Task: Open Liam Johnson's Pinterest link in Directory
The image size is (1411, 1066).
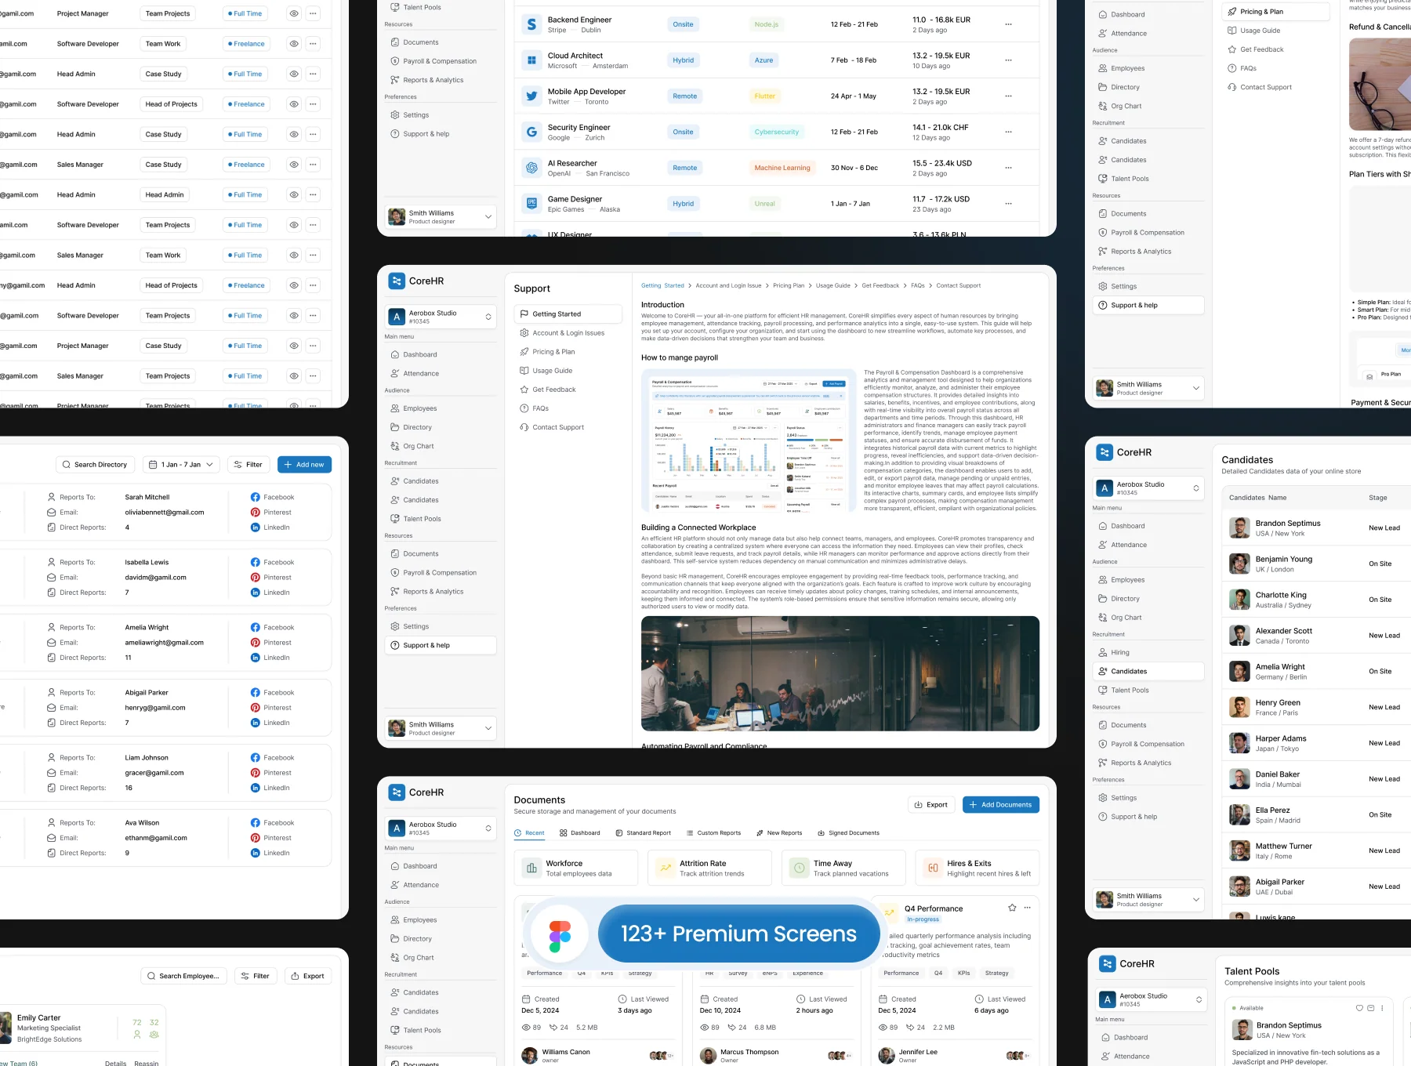Action: pyautogui.click(x=270, y=773)
